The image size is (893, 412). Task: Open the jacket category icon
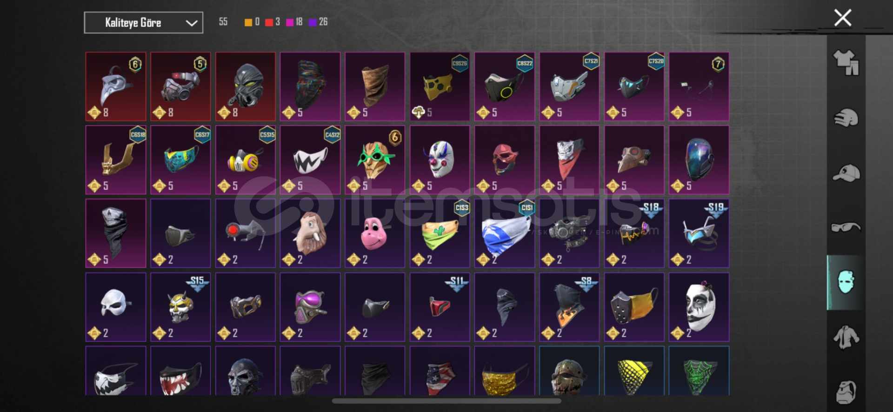point(846,337)
